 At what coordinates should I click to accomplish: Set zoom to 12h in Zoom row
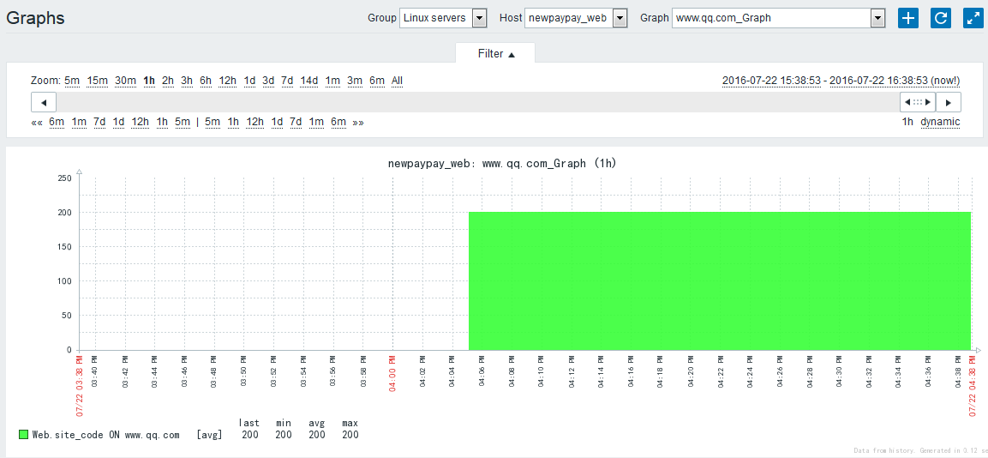(227, 81)
